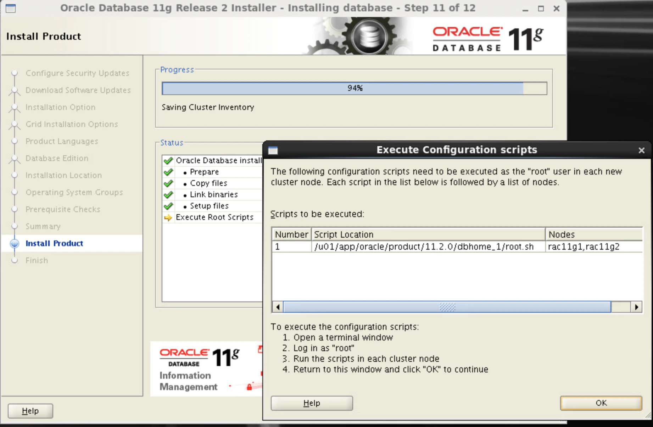Image resolution: width=653 pixels, height=427 pixels.
Task: Select the Download Software Updates step
Action: coord(78,90)
